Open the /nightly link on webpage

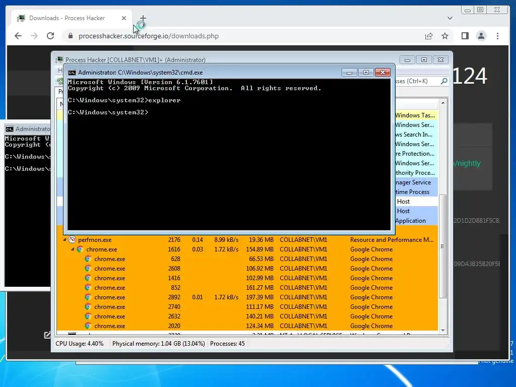[467, 163]
